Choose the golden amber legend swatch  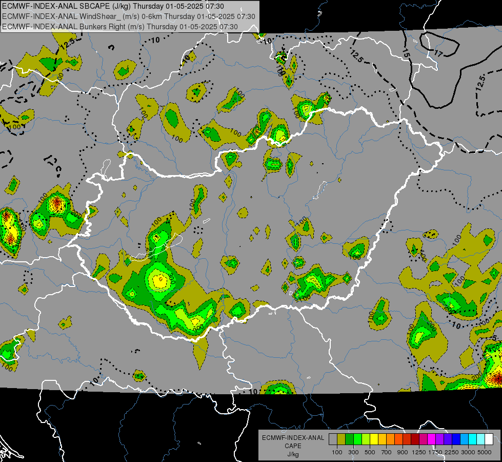click(x=382, y=439)
